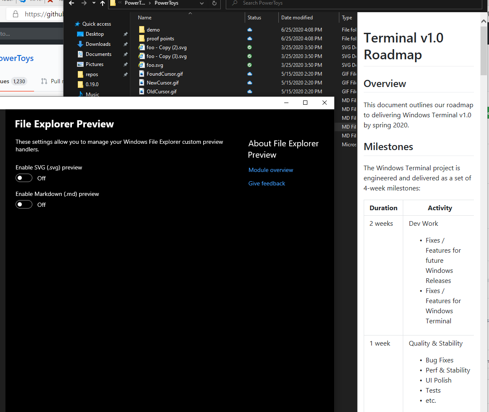The width and height of the screenshot is (489, 412).
Task: Go up one folder level
Action: coord(103,3)
